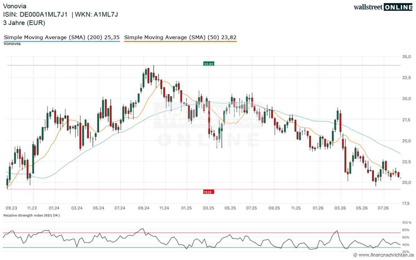The width and height of the screenshot is (416, 260).
Task: Click the 01.24 date axis label
Action: point(54,208)
